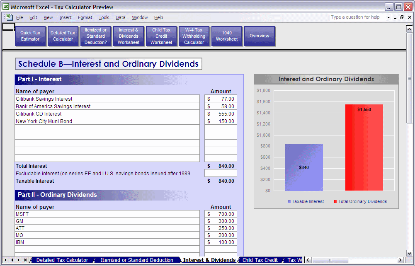Screen dimensions: 415x266
Task: Select the MSFT dividend payer cell
Action: (x=107, y=214)
